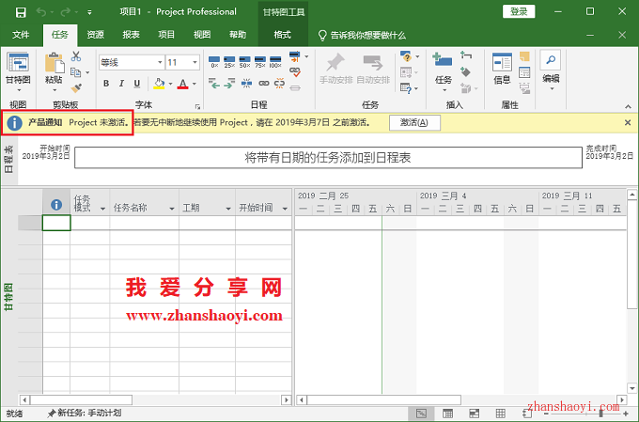The width and height of the screenshot is (639, 422).
Task: Close the yellow product notification bar
Action: coord(628,123)
